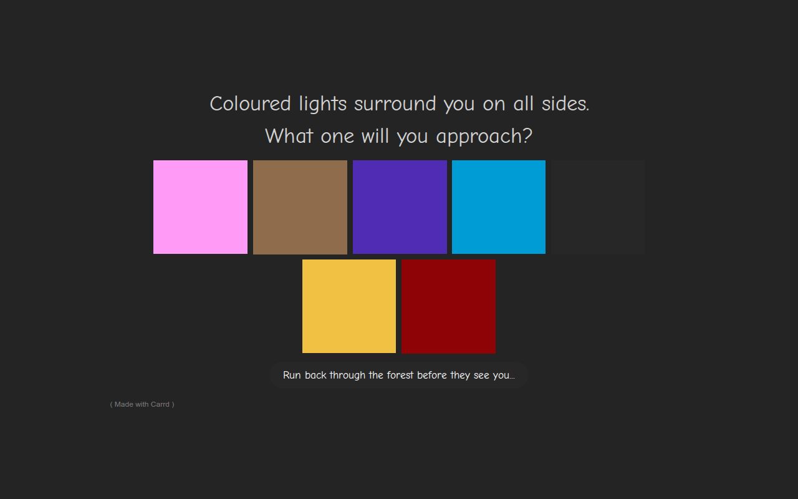This screenshot has width=798, height=499.
Task: Approach the yellow light square
Action: point(349,306)
